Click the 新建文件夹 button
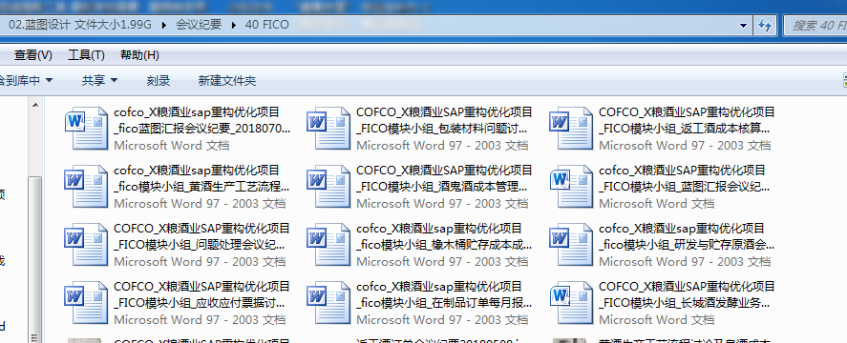Screen dimensions: 847x343 point(227,80)
